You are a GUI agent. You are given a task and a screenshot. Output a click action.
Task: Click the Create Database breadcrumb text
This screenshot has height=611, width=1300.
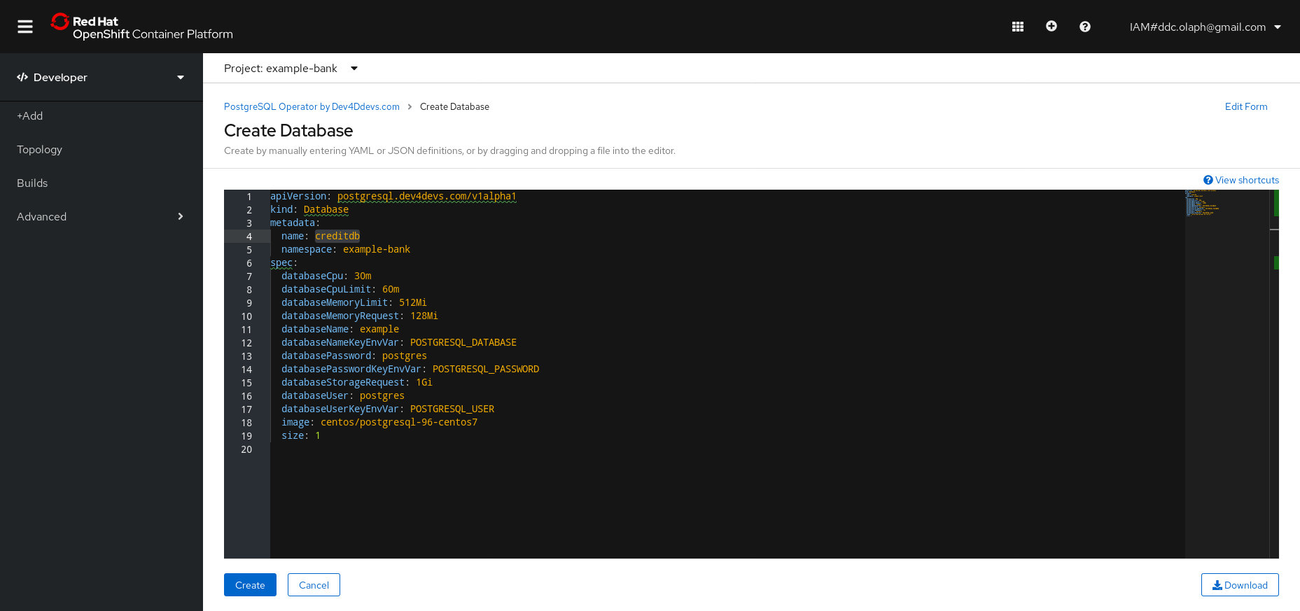click(454, 106)
